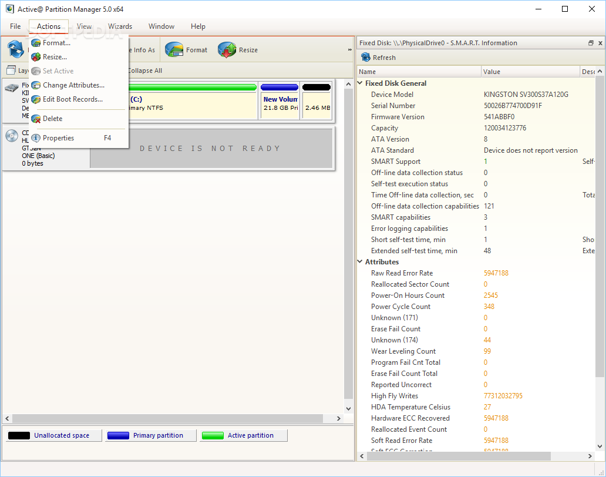Select the High Fly Writes row
This screenshot has height=477, width=606.
coord(476,396)
